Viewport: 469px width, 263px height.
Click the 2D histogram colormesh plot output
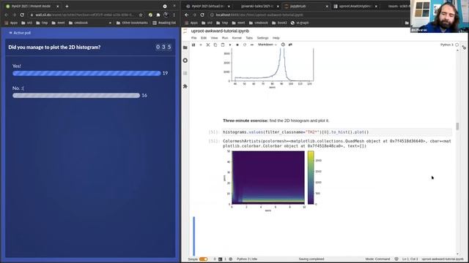click(x=268, y=178)
